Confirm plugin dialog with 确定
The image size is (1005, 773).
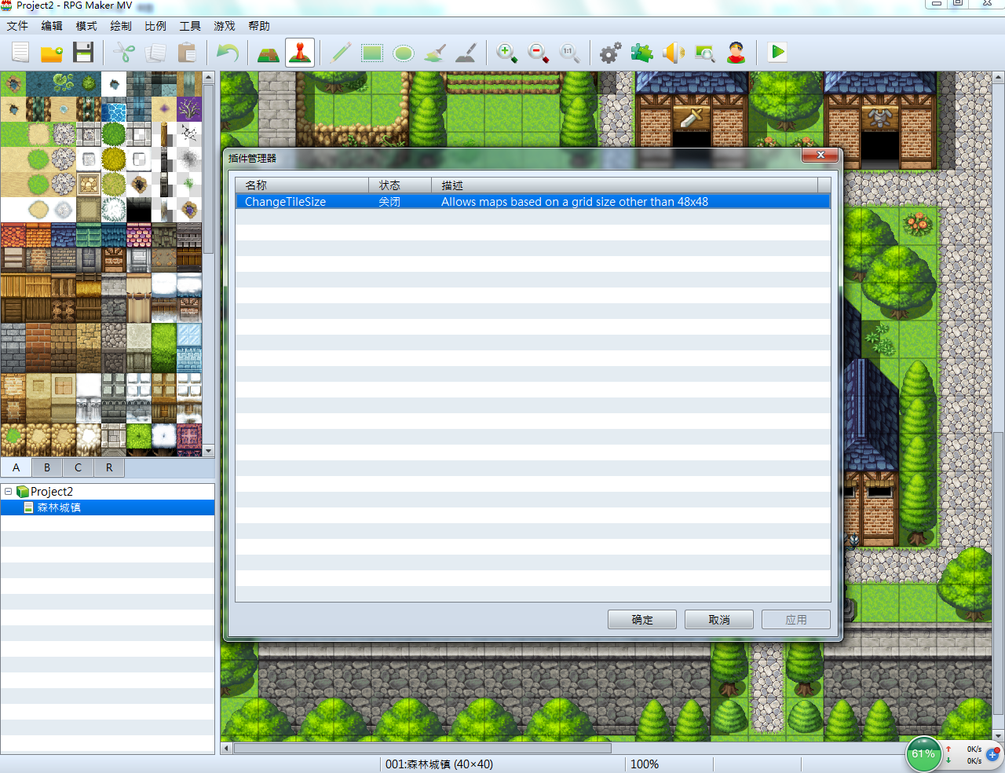(x=642, y=620)
